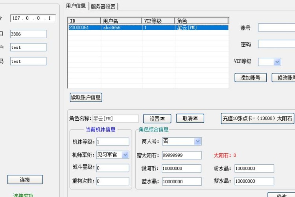Switch to the 服务器设置 tab

104,6
